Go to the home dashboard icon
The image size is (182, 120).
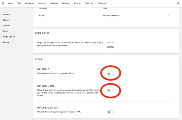click(3, 3)
